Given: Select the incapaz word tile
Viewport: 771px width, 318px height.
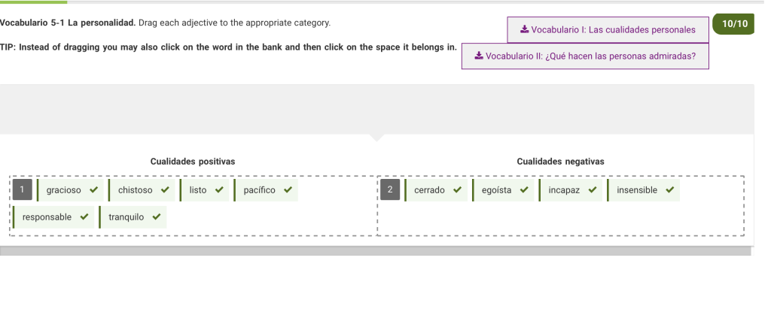Looking at the screenshot, I should [x=571, y=190].
